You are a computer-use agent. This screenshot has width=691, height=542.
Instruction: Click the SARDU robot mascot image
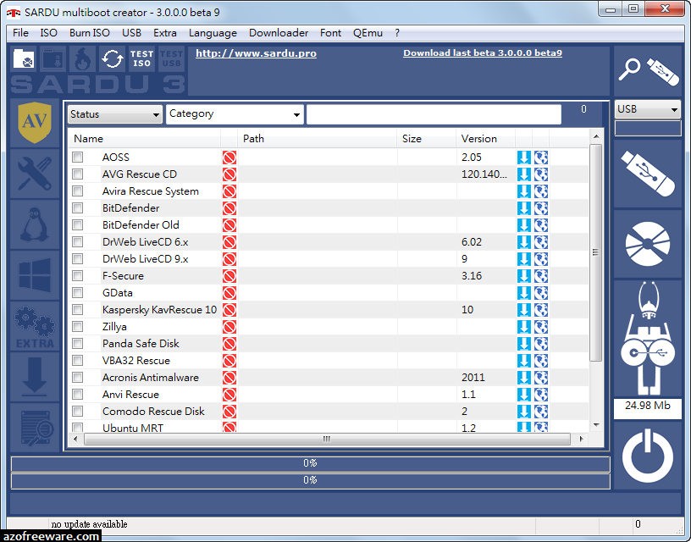coord(648,339)
